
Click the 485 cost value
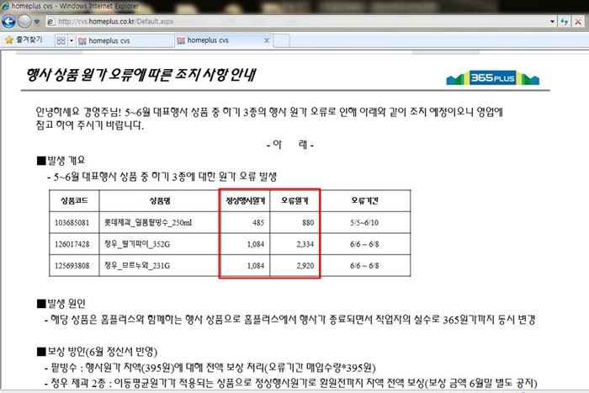(258, 222)
